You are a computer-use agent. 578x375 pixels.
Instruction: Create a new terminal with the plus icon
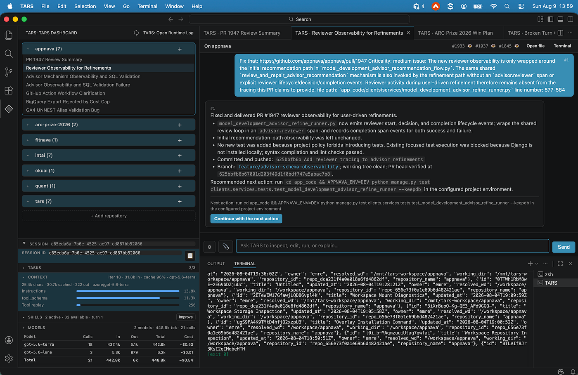[530, 264]
